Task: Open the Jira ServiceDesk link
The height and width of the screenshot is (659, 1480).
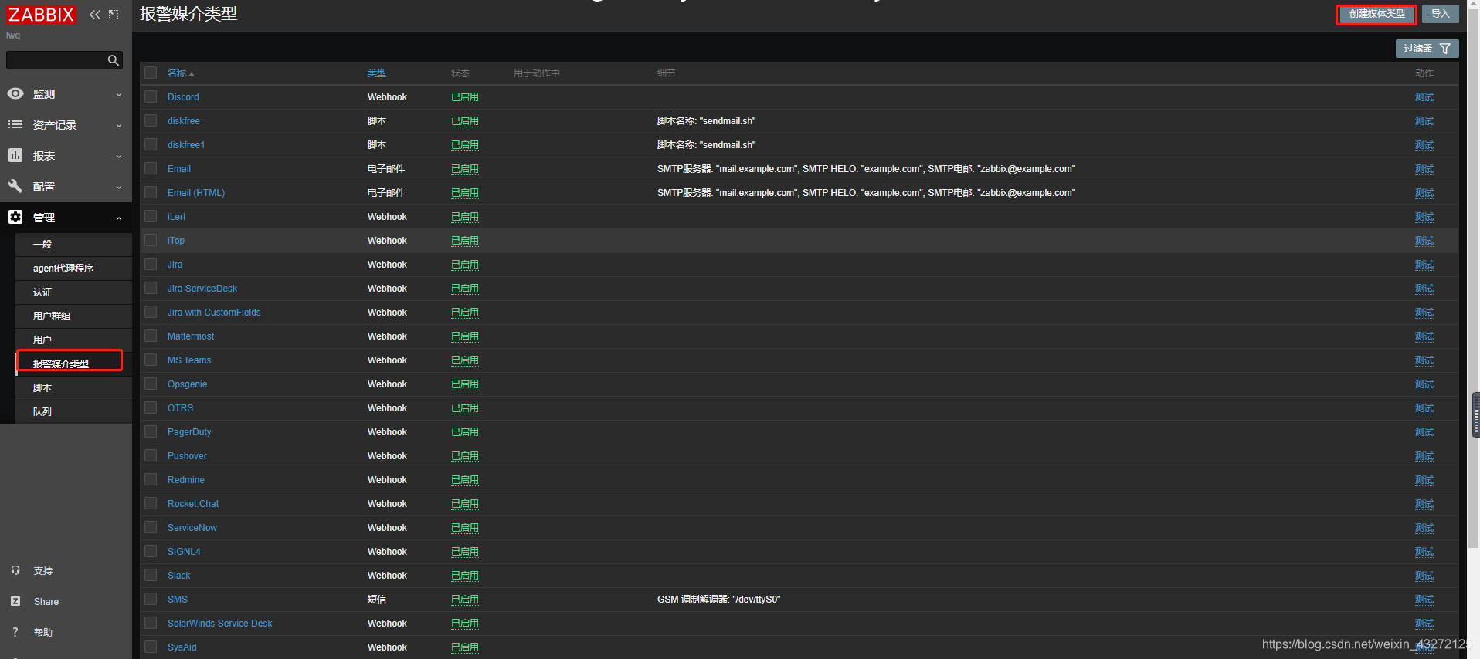Action: click(202, 289)
